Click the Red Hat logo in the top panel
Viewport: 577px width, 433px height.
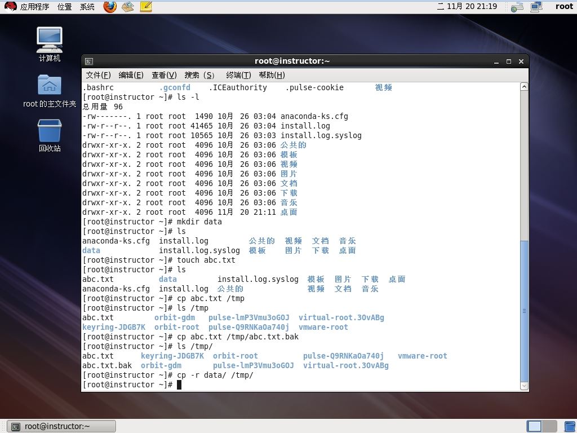(10, 6)
